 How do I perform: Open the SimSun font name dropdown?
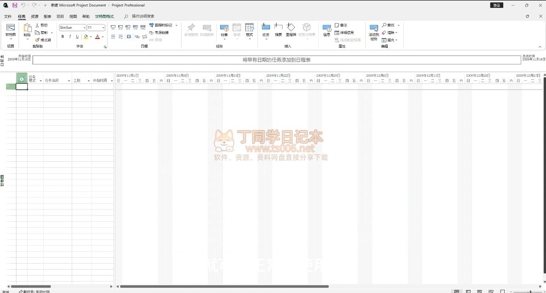[x=84, y=28]
